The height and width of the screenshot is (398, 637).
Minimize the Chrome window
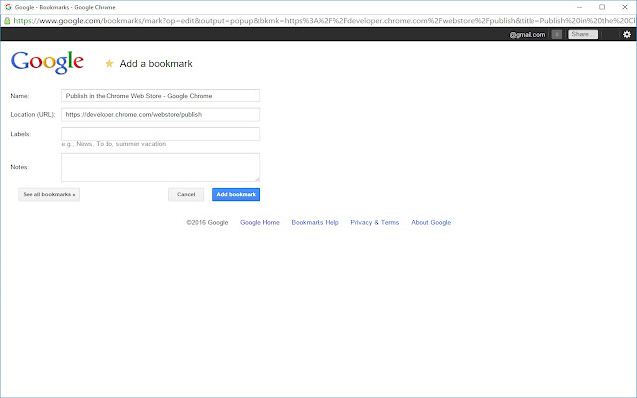pos(579,7)
